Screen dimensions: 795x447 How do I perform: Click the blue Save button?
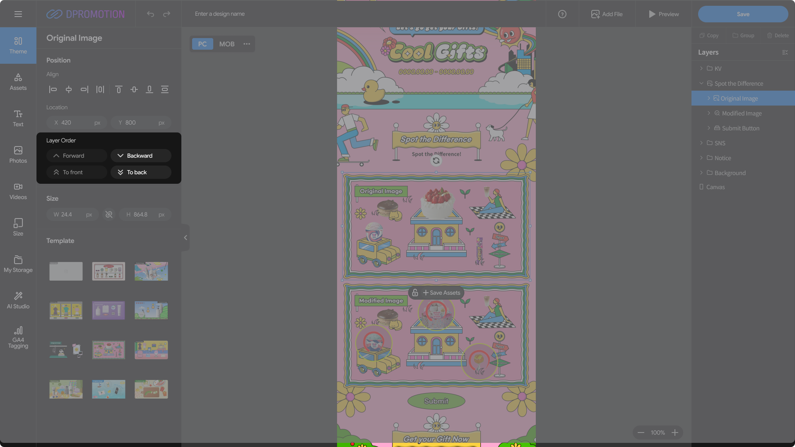coord(743,14)
